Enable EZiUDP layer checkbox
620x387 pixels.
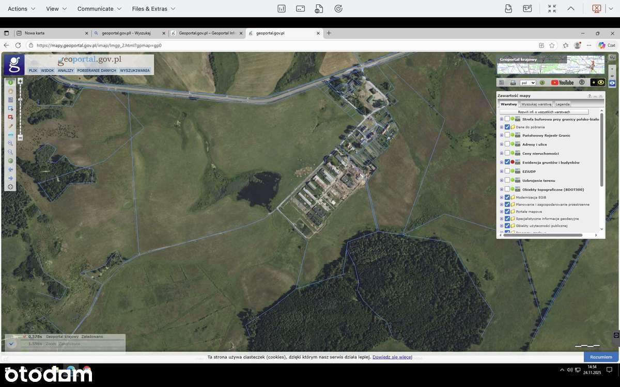[x=507, y=171]
